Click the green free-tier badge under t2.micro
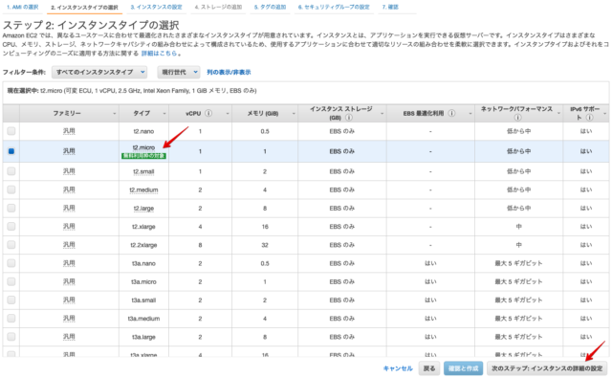 (144, 156)
